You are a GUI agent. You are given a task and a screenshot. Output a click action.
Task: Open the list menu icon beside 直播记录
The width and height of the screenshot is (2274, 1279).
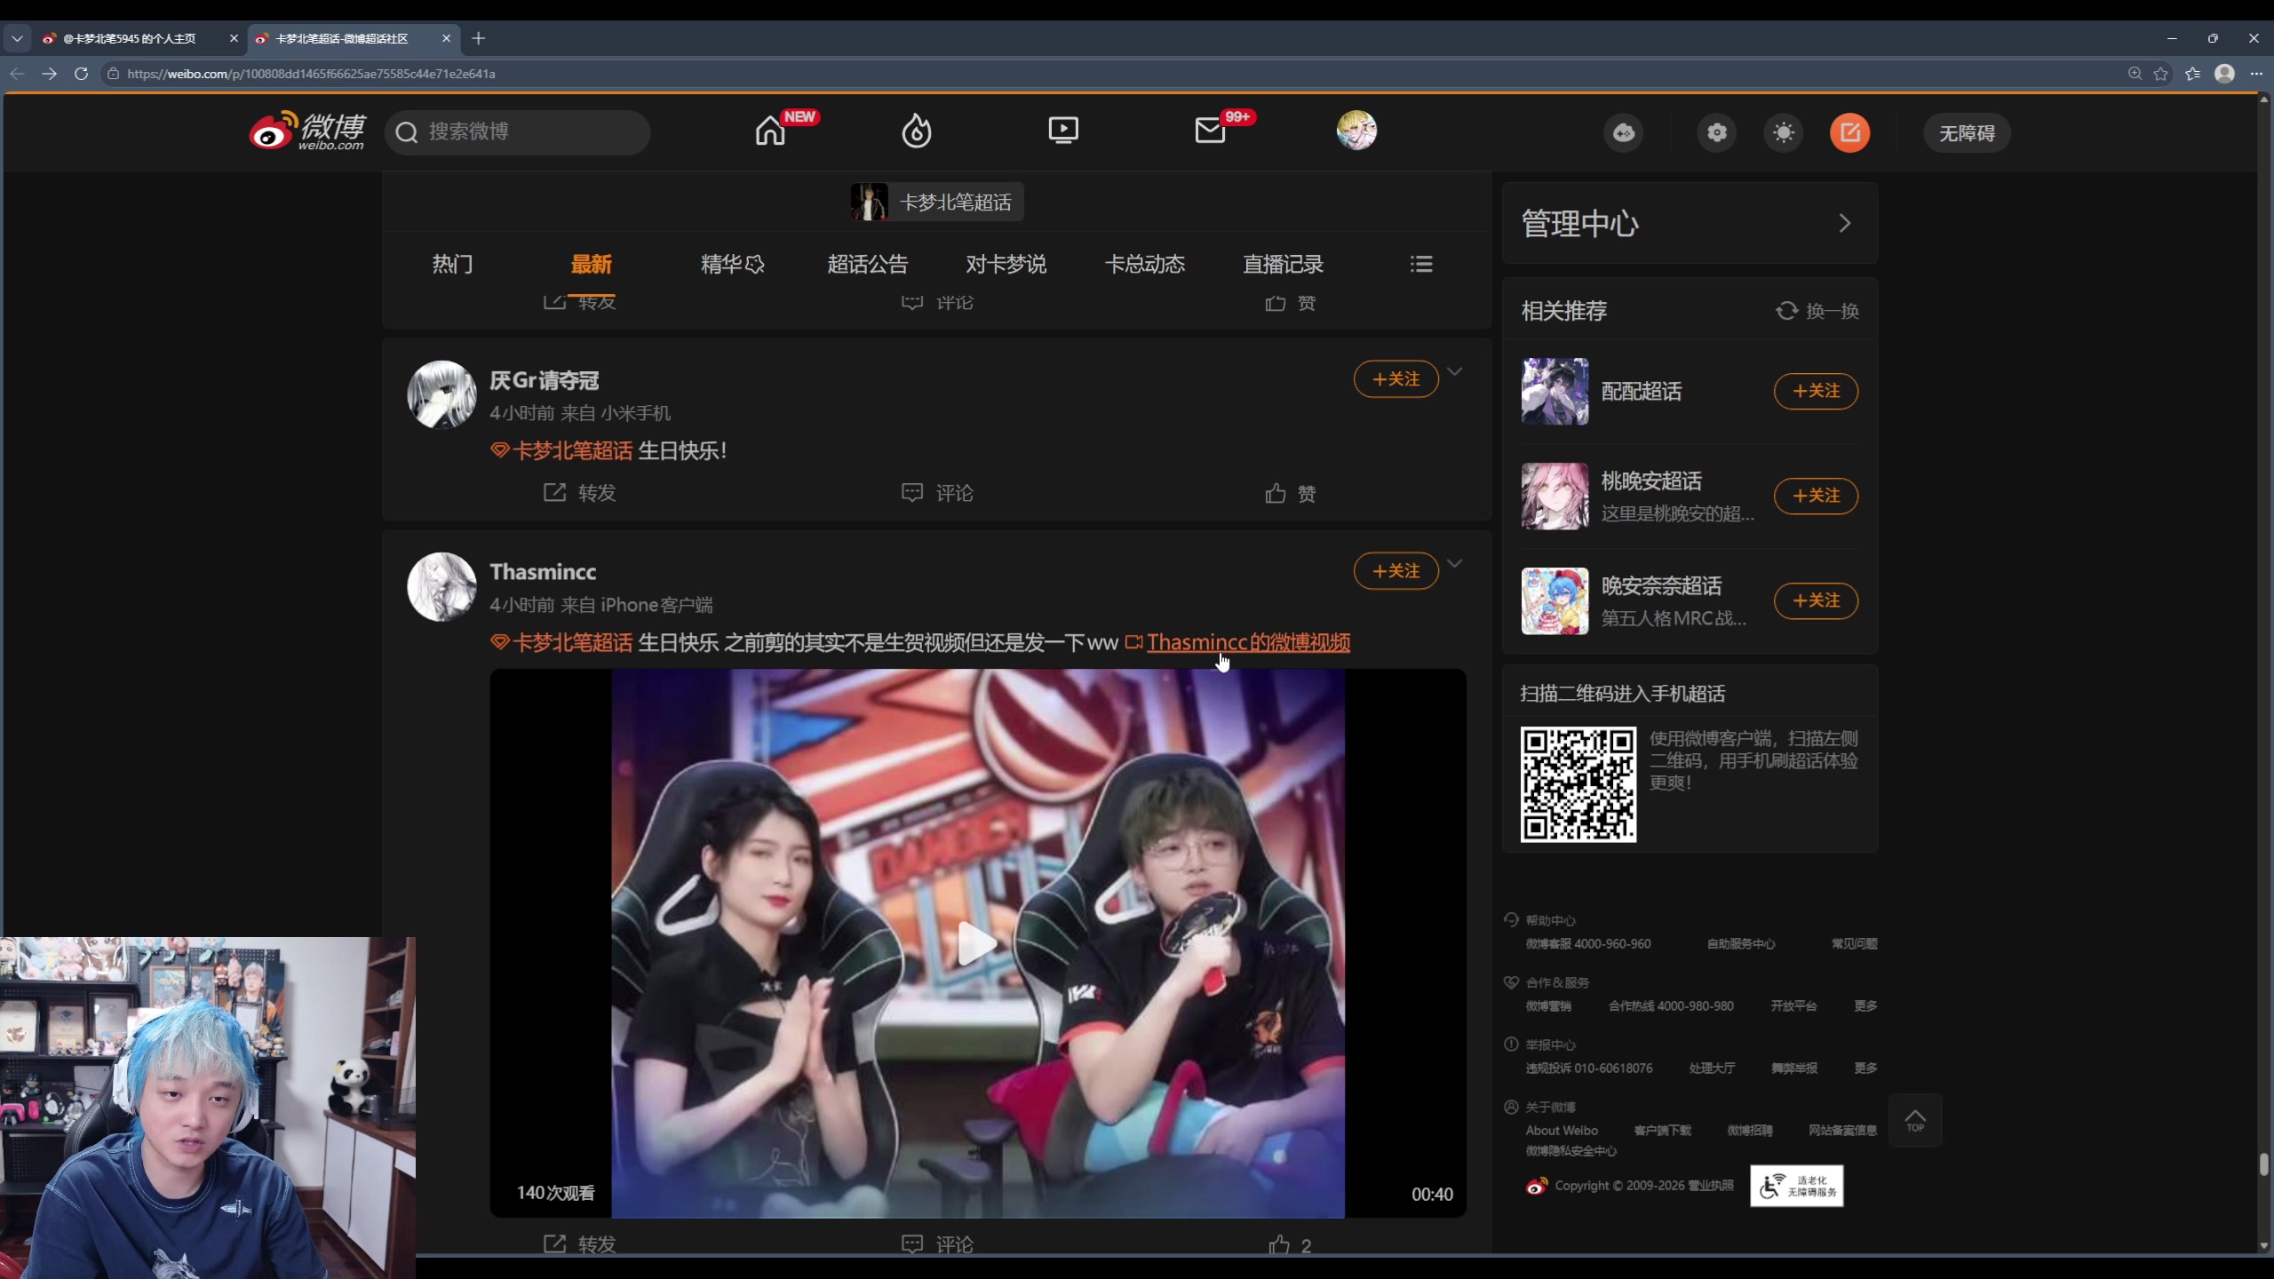[x=1421, y=264]
